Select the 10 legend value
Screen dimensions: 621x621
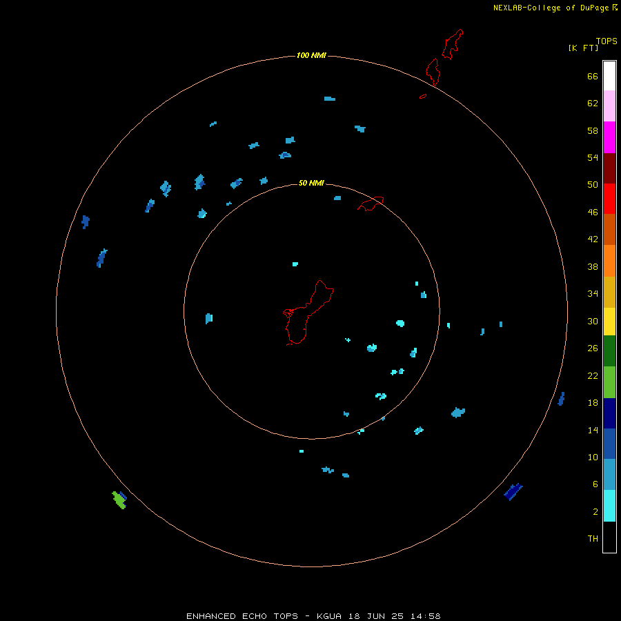pyautogui.click(x=593, y=457)
